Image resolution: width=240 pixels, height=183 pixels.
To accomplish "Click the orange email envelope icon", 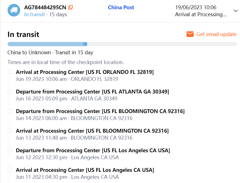I will (190, 34).
